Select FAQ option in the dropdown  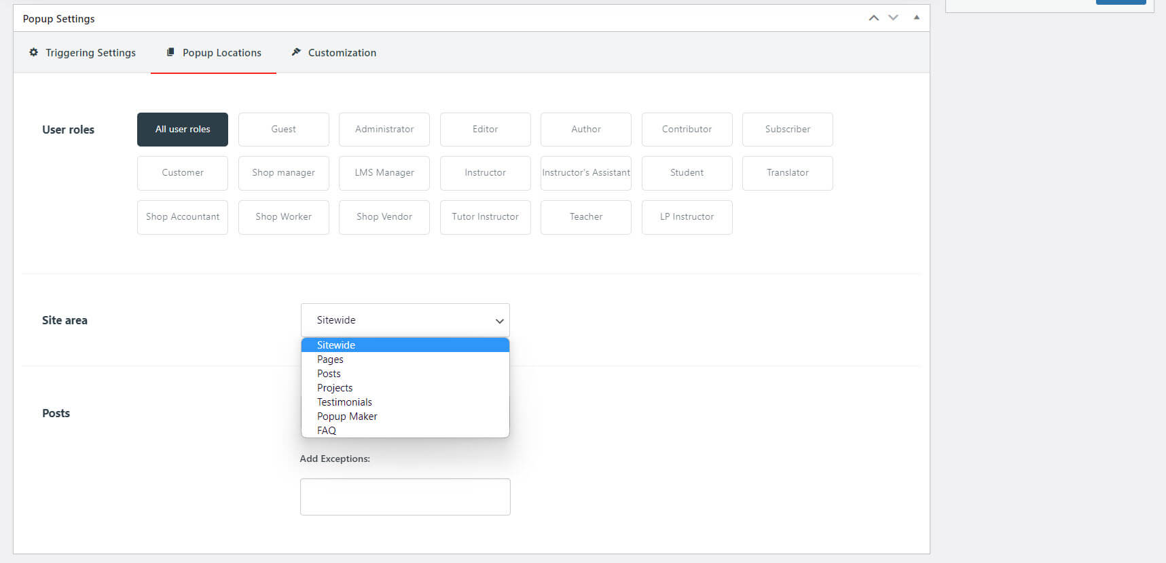(x=327, y=431)
